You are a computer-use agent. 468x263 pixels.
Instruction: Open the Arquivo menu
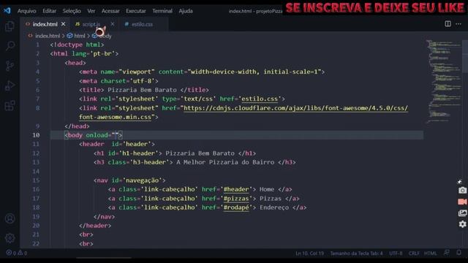coord(27,11)
